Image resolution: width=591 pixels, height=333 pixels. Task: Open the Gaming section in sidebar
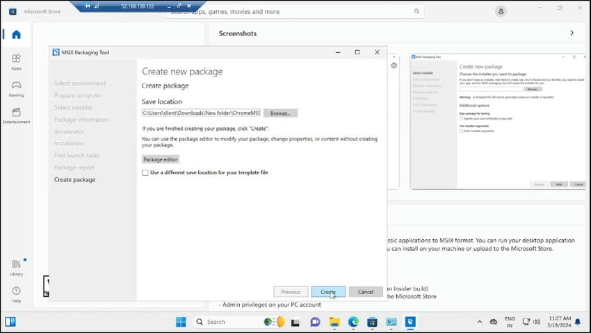[16, 89]
